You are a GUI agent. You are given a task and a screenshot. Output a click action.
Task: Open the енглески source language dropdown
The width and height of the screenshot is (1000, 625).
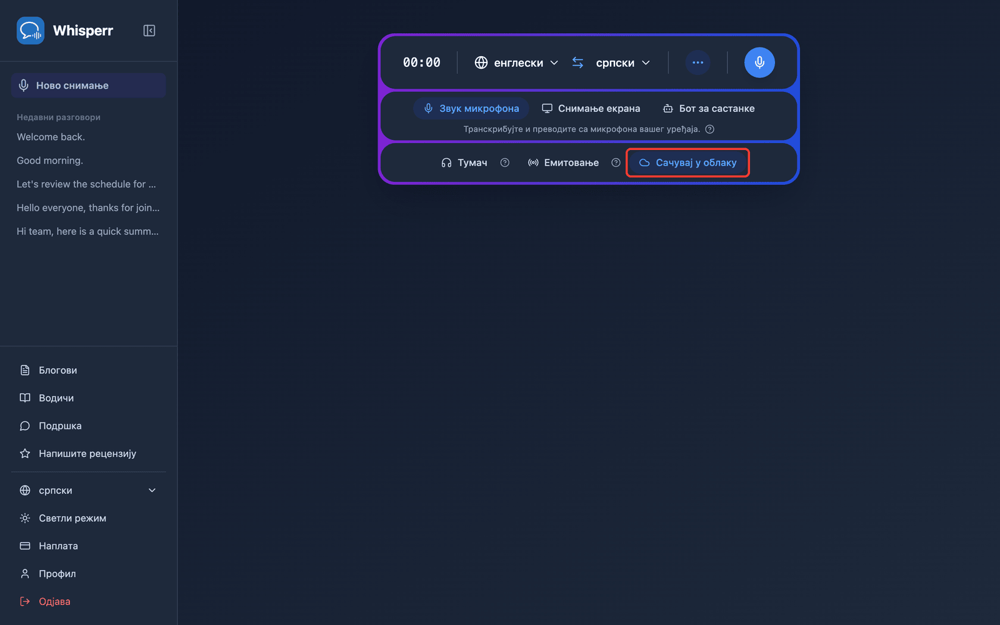click(516, 62)
